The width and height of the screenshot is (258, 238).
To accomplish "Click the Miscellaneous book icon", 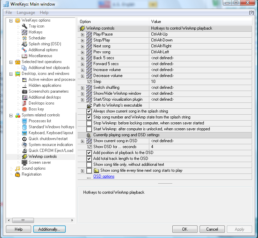I will tap(24, 56).
